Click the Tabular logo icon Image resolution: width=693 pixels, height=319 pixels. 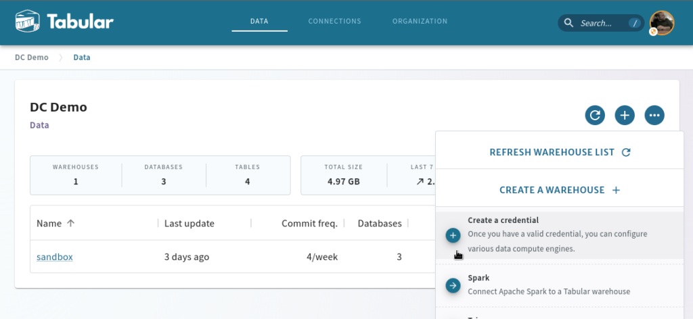tap(27, 21)
